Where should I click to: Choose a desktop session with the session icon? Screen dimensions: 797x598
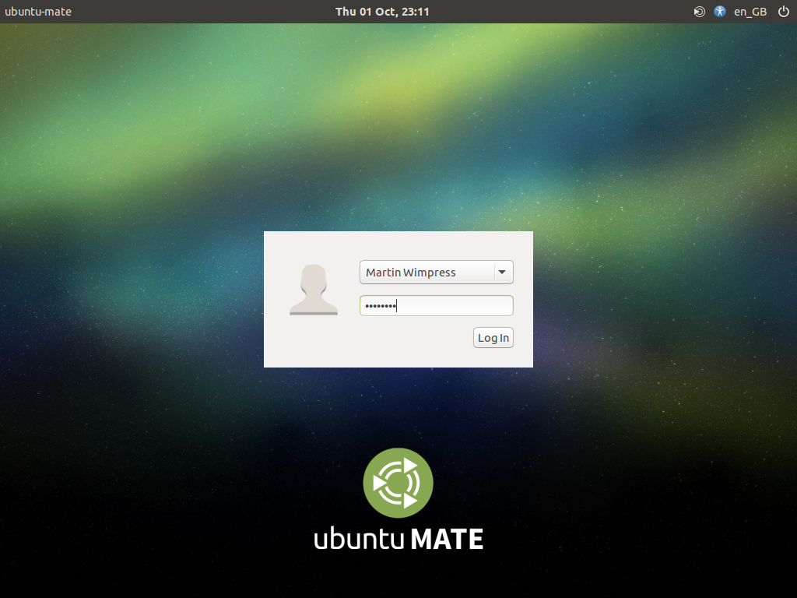pos(699,12)
